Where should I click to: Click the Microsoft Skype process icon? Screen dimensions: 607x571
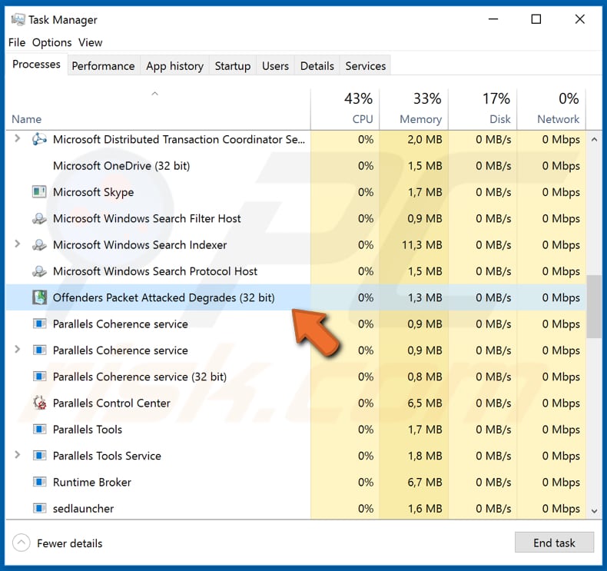pos(39,192)
